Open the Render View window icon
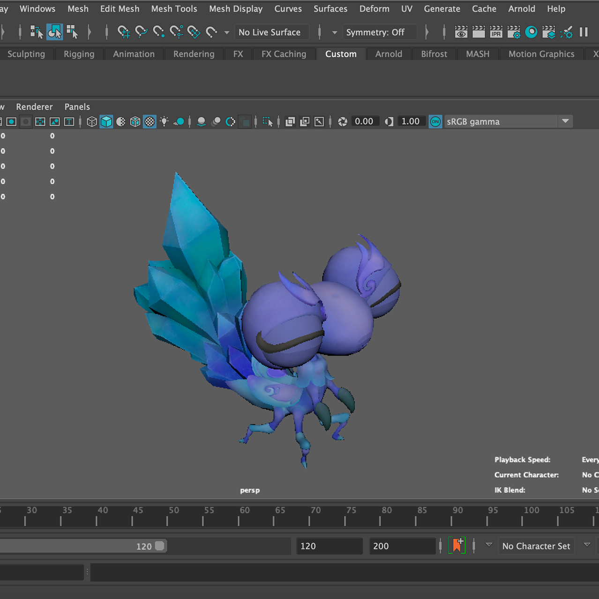 click(461, 32)
